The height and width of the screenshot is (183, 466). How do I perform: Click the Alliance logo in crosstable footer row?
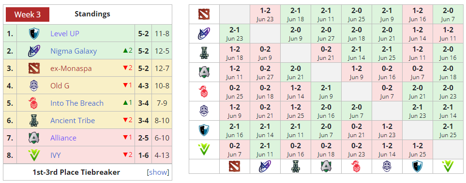(x=326, y=167)
